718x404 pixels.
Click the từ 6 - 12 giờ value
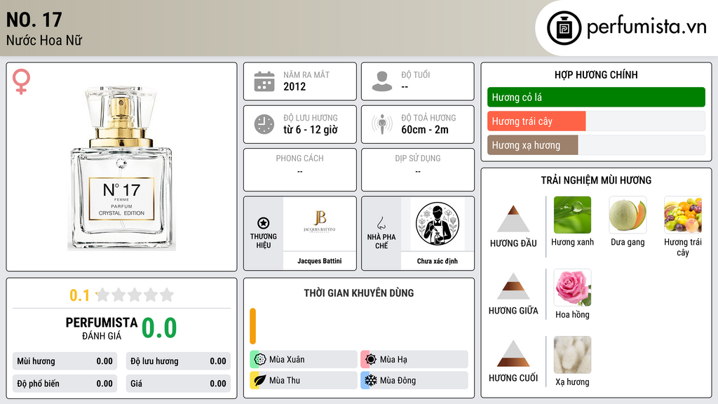(311, 130)
